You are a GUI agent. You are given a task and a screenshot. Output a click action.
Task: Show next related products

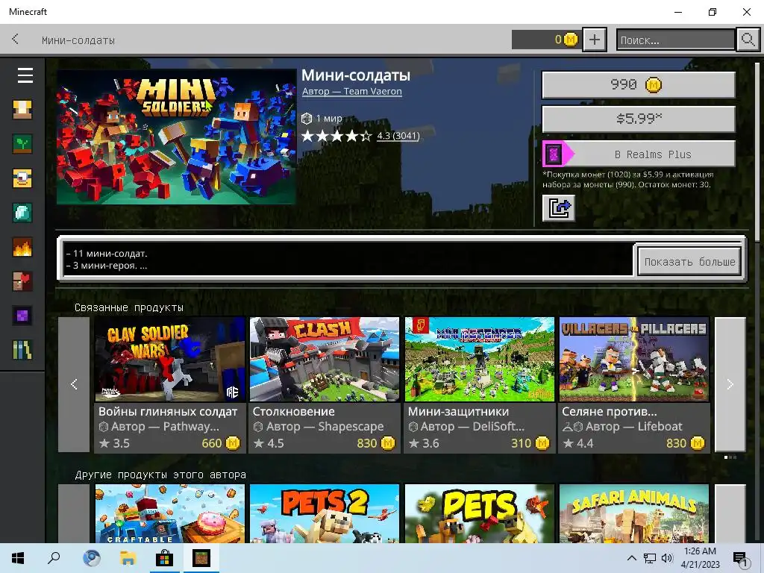click(730, 384)
